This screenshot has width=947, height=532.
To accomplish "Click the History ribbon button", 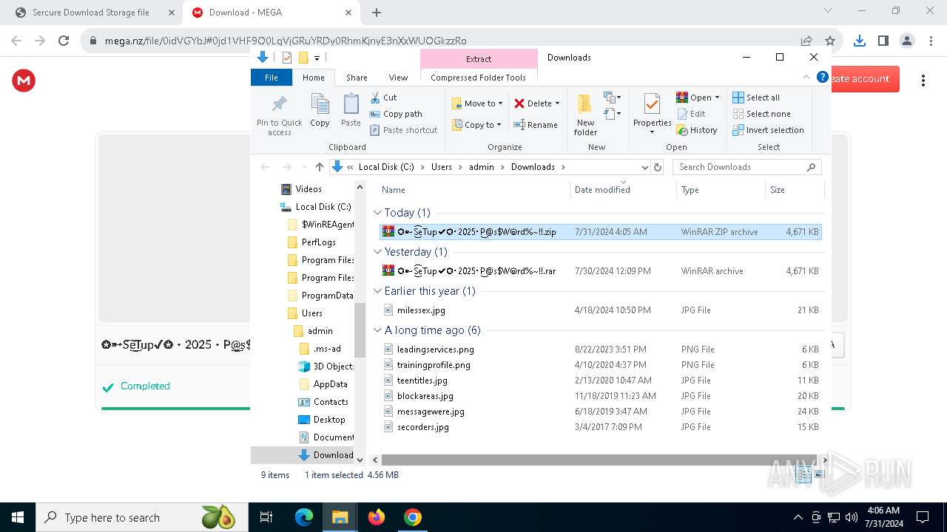I will (x=696, y=130).
